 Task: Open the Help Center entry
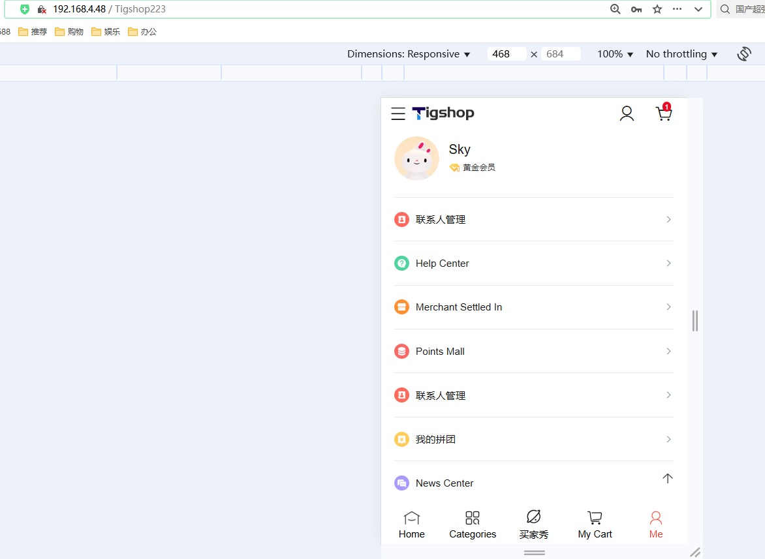point(533,264)
